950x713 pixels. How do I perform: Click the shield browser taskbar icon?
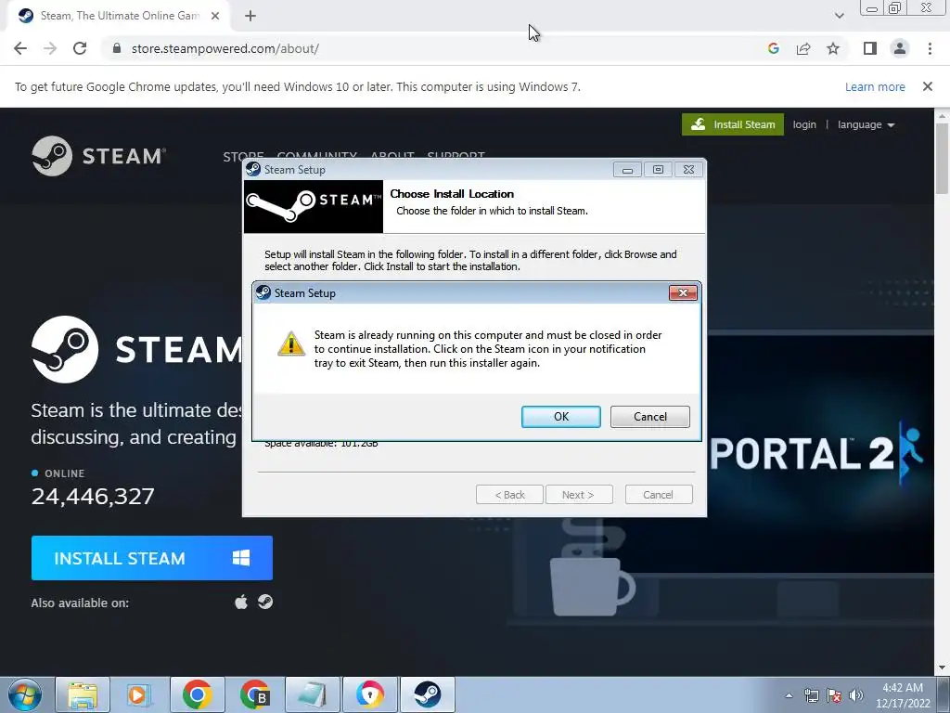tap(369, 694)
